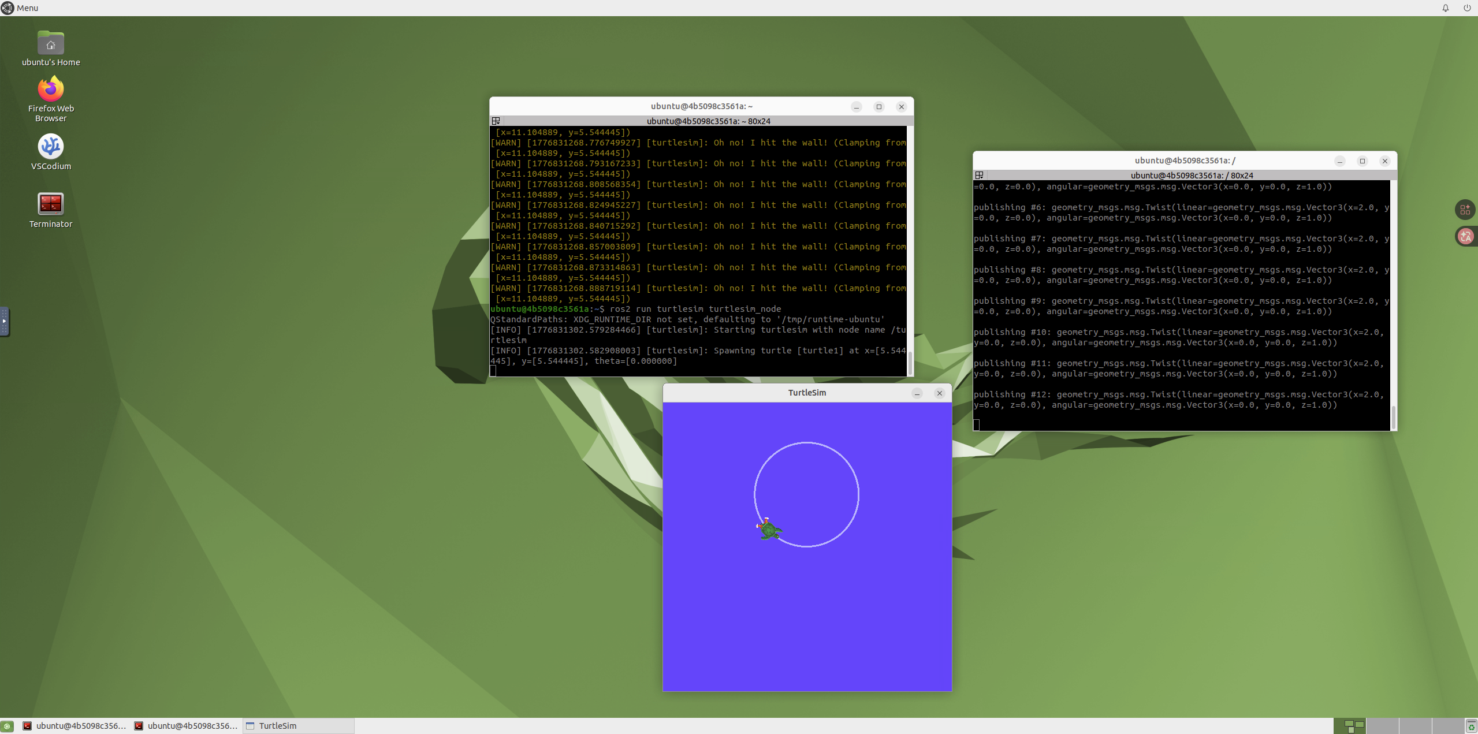The height and width of the screenshot is (734, 1478).
Task: Click the 'ubuntu@4b5098c3561a: ~ 80x24' terminal header
Action: click(708, 121)
